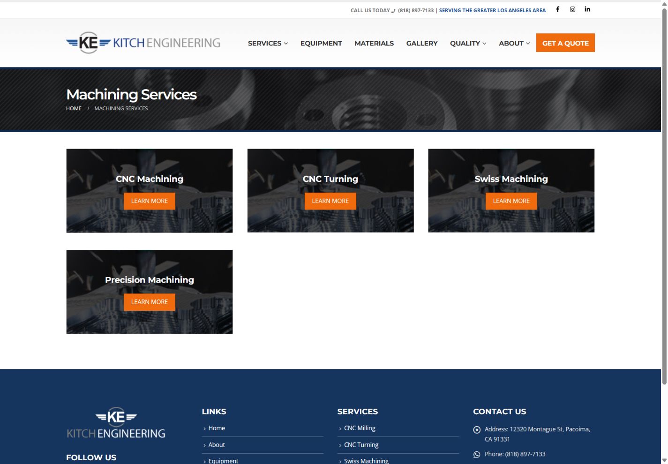Click the footer Phone (818) 897-7133 text
668x464 pixels.
pos(515,454)
